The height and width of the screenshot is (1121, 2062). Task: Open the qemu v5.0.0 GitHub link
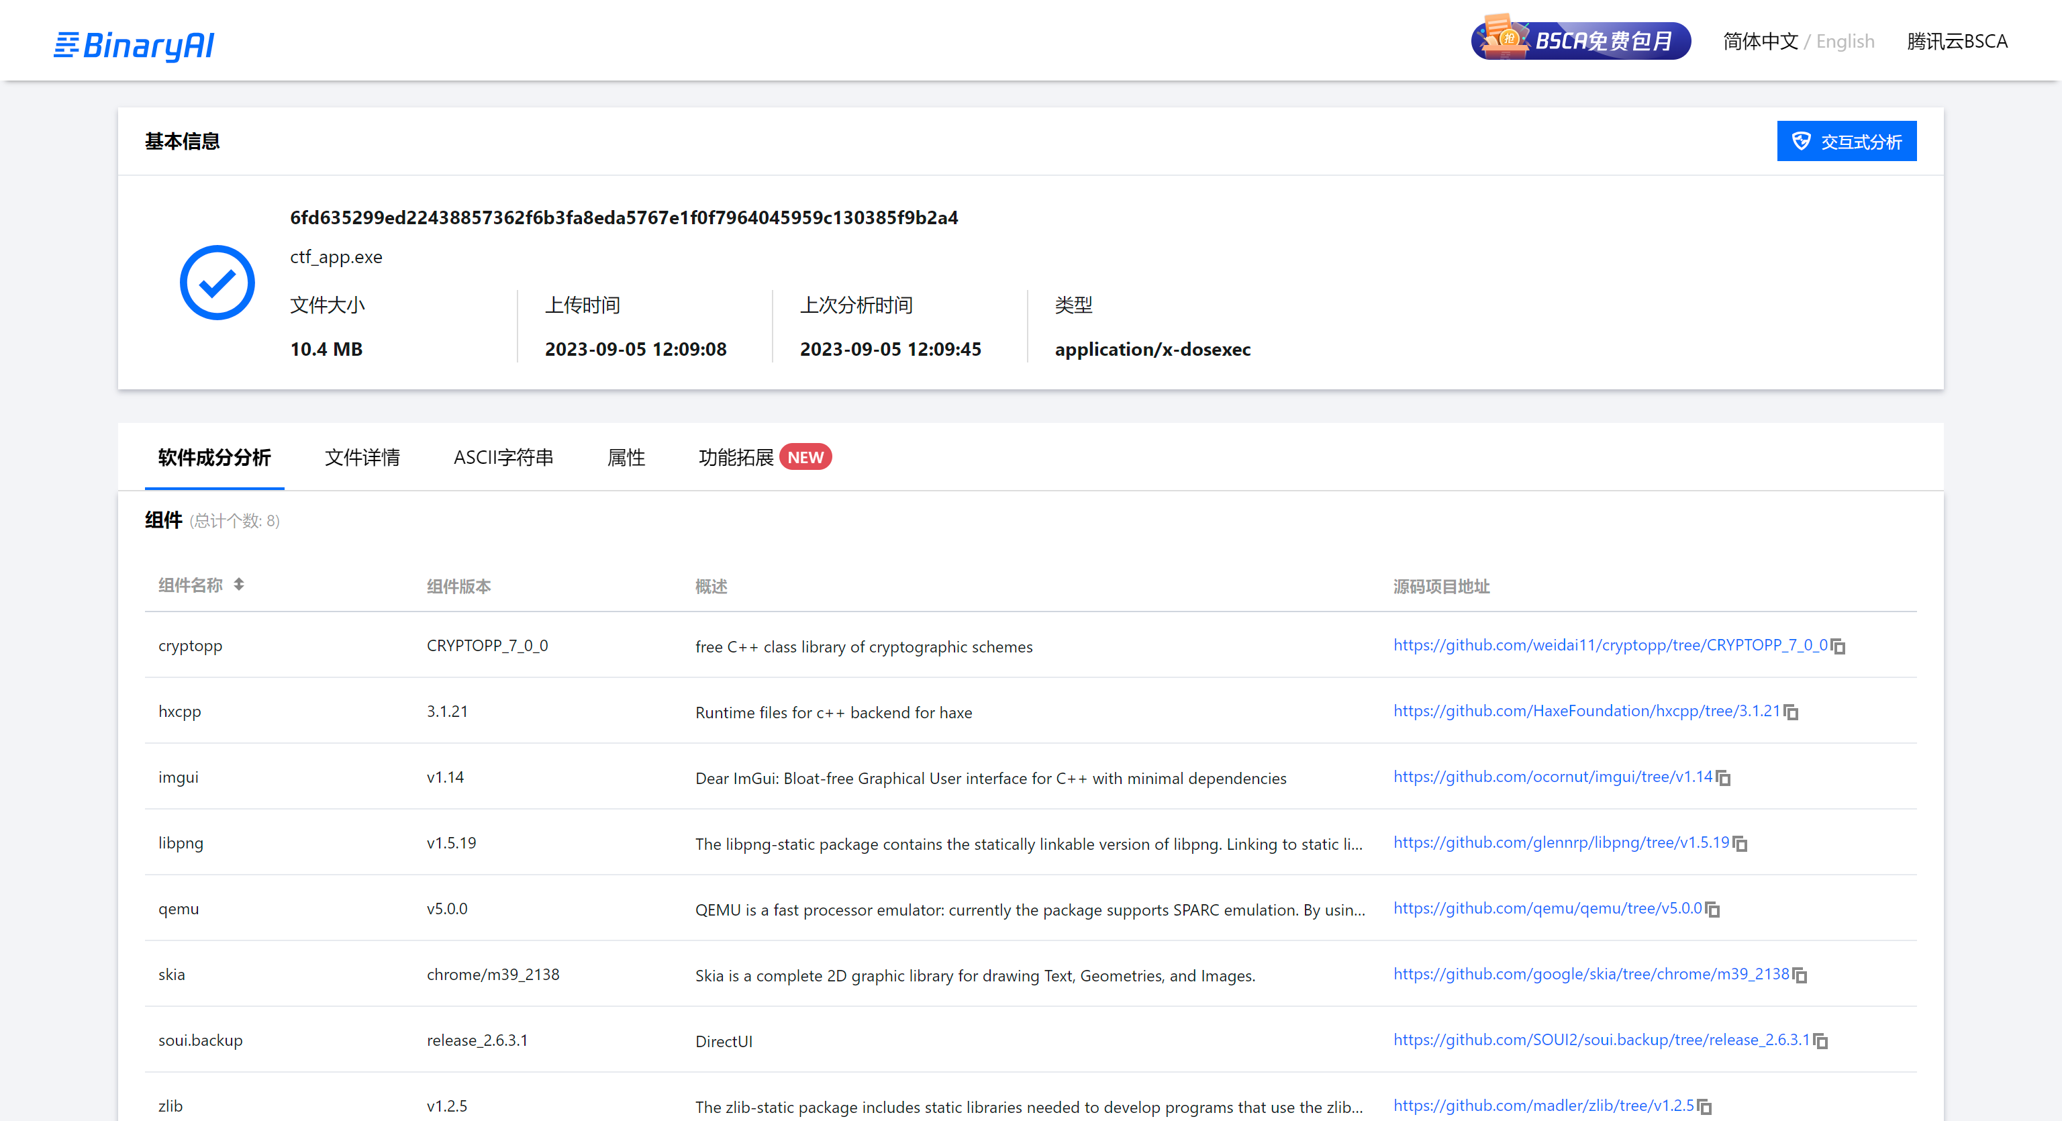pos(1547,908)
